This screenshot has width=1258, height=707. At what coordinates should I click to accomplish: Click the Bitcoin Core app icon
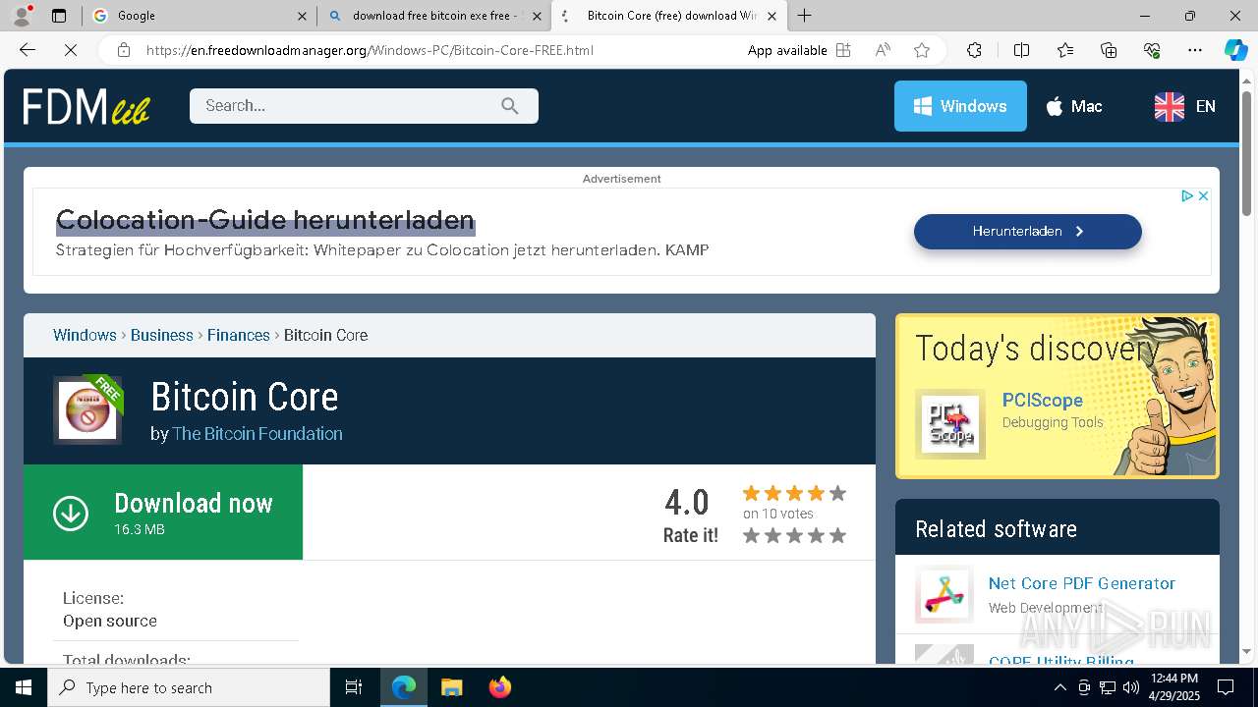click(87, 409)
